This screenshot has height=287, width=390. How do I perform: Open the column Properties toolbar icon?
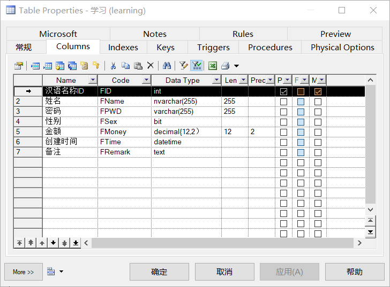[19, 66]
